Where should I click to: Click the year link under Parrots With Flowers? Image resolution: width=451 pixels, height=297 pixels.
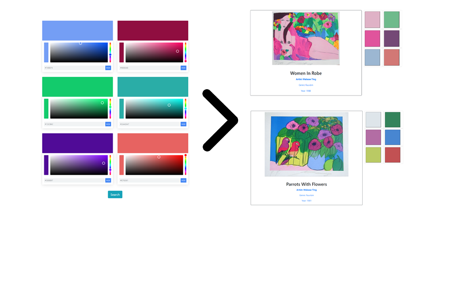pos(307,201)
